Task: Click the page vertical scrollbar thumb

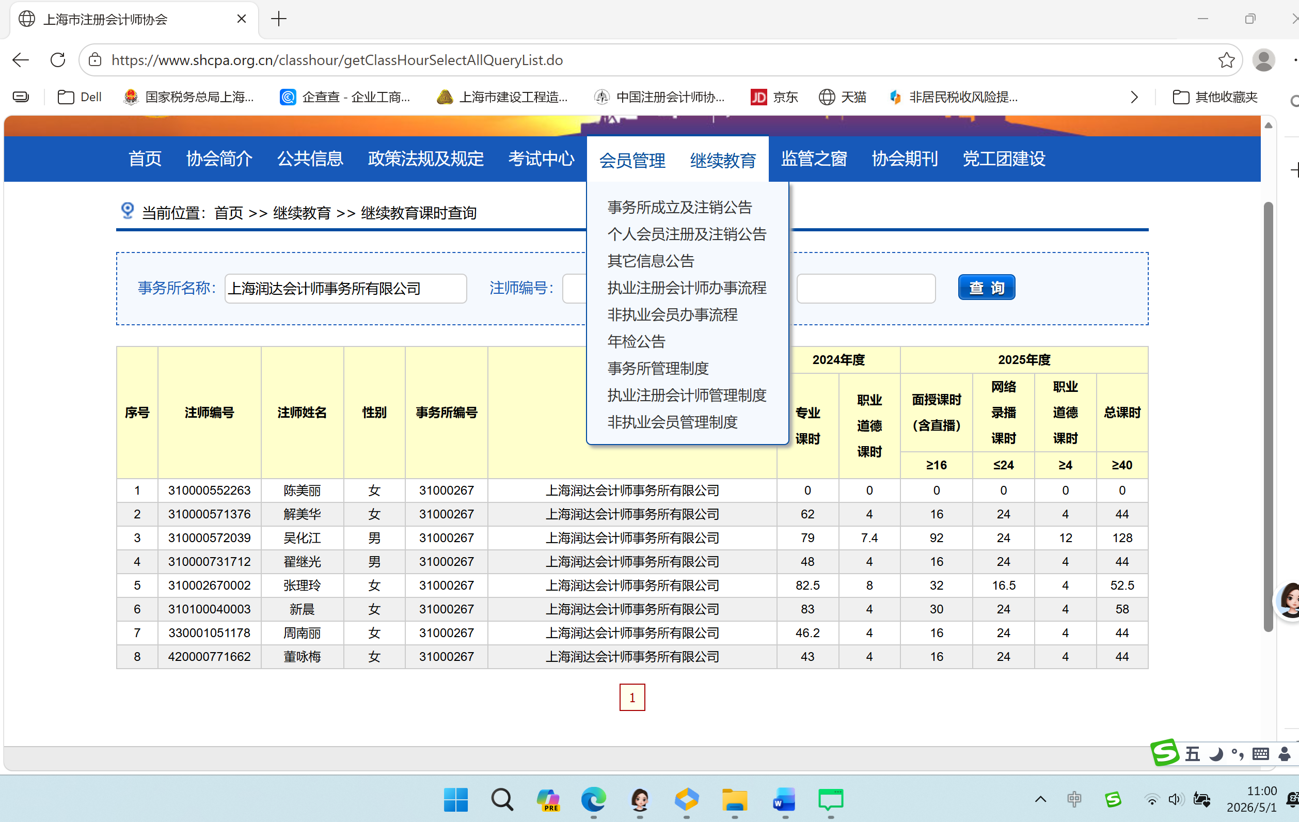Action: point(1268,416)
